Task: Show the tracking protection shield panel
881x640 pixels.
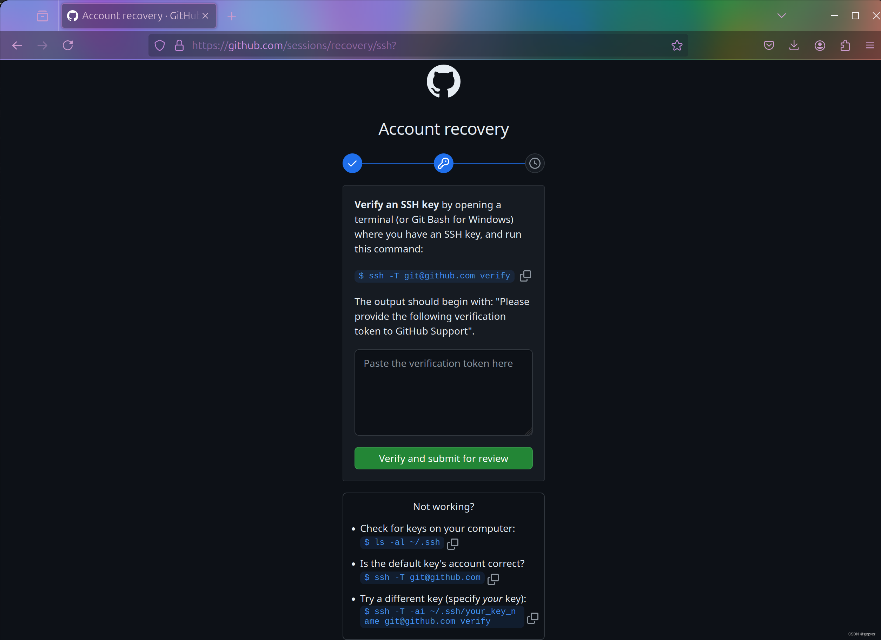Action: pyautogui.click(x=160, y=46)
